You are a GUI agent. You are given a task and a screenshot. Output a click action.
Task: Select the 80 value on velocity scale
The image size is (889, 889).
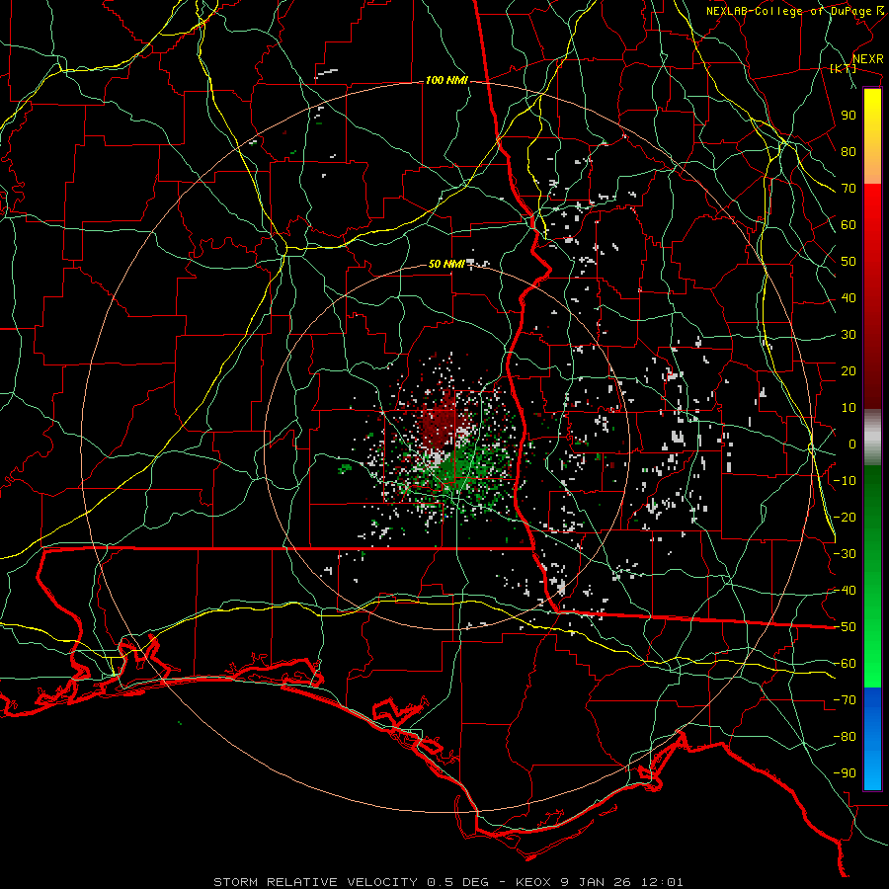(x=849, y=152)
